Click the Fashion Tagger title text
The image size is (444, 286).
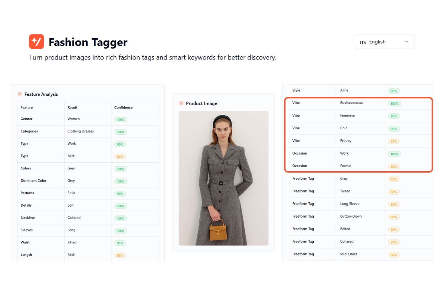pos(88,42)
